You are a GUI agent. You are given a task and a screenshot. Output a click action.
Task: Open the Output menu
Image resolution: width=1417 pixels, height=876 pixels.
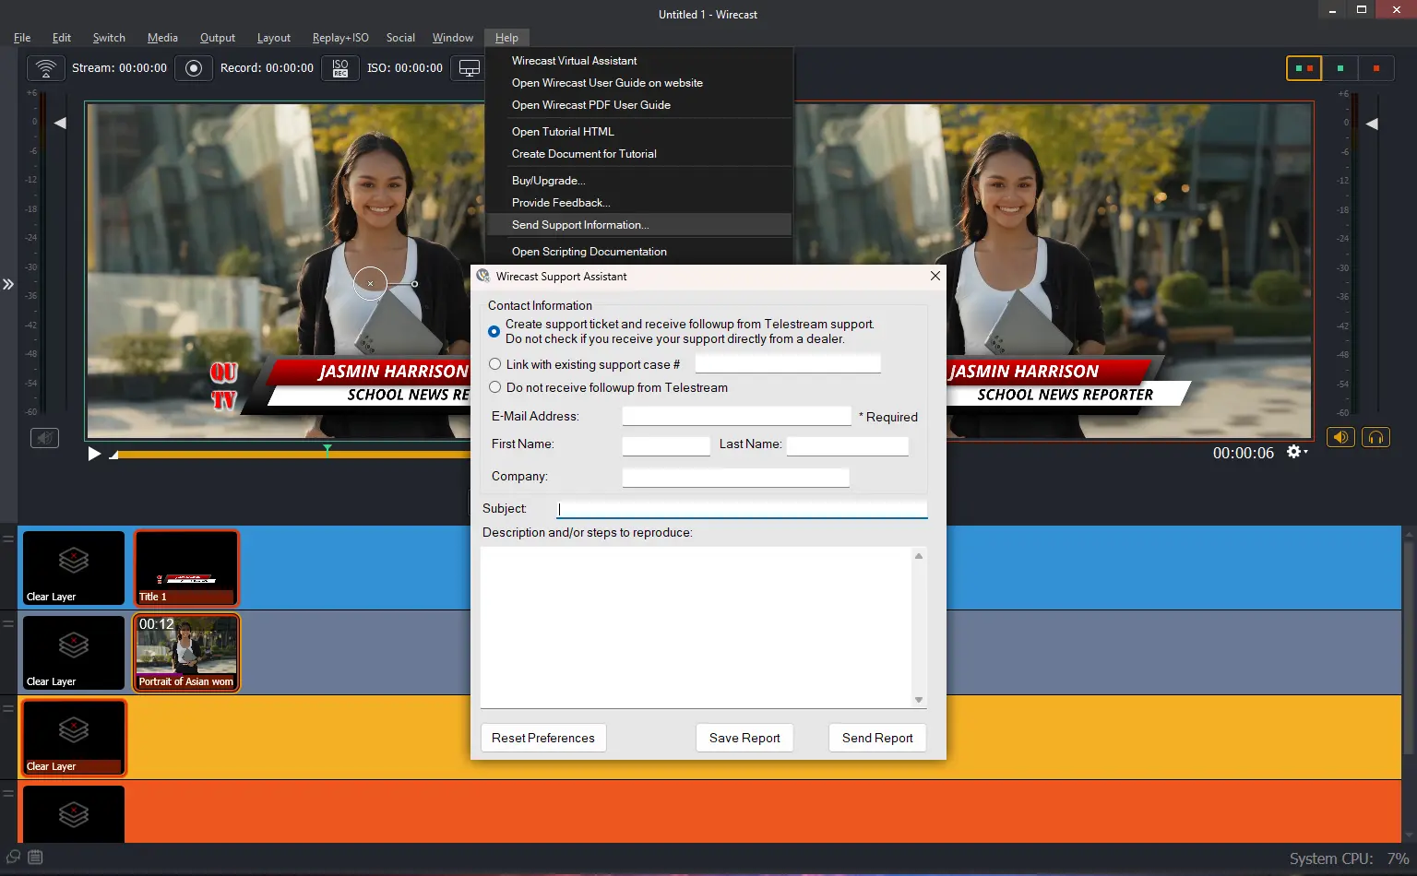click(x=218, y=38)
